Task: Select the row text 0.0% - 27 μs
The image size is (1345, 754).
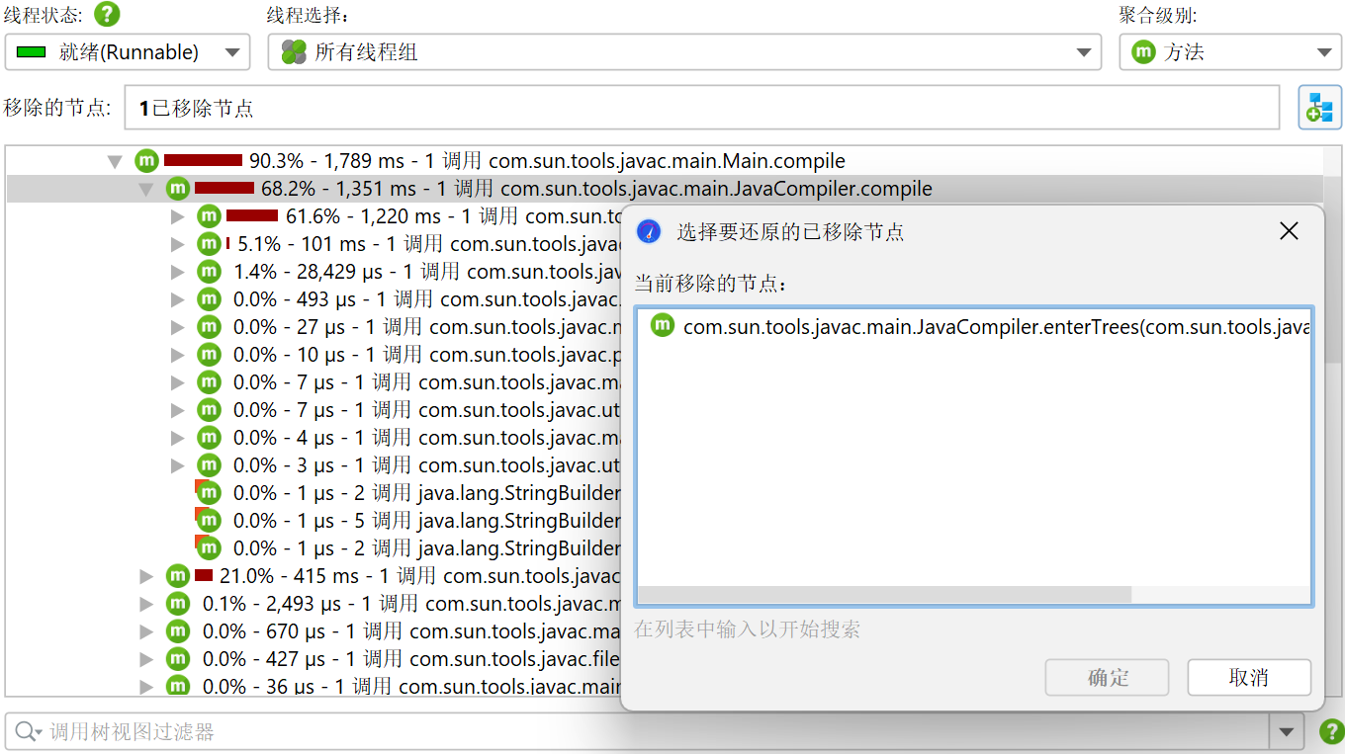Action: point(426,327)
